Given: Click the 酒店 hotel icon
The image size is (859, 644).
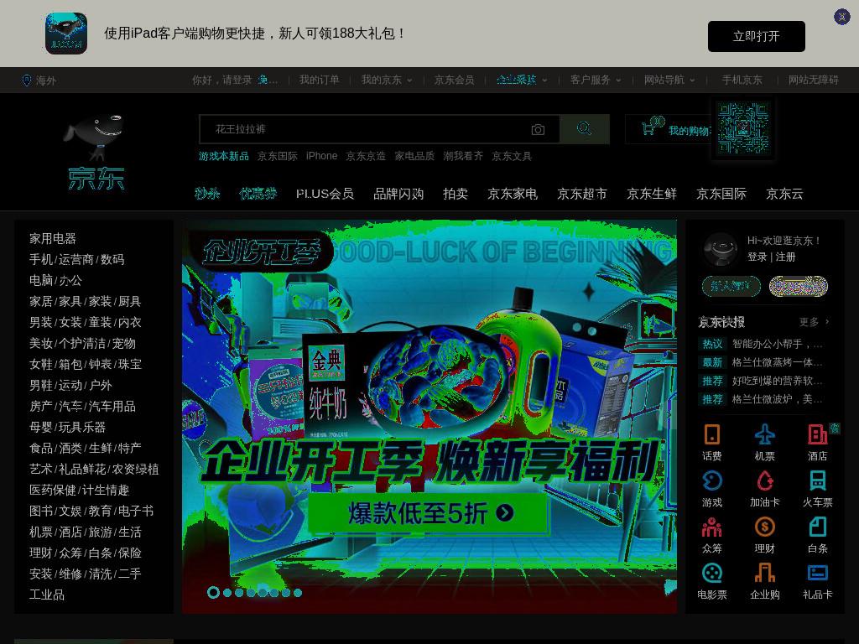Looking at the screenshot, I should click(x=817, y=435).
